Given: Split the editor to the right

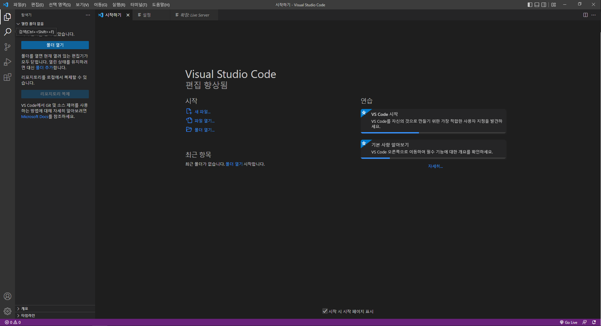Looking at the screenshot, I should pos(585,15).
